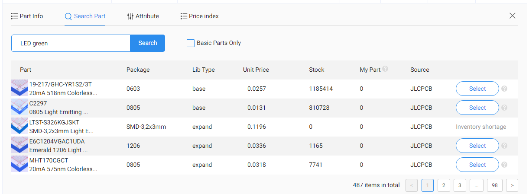529x194 pixels.
Task: Open the LTST-S326KGJSKT part thumbnail
Action: click(x=19, y=127)
